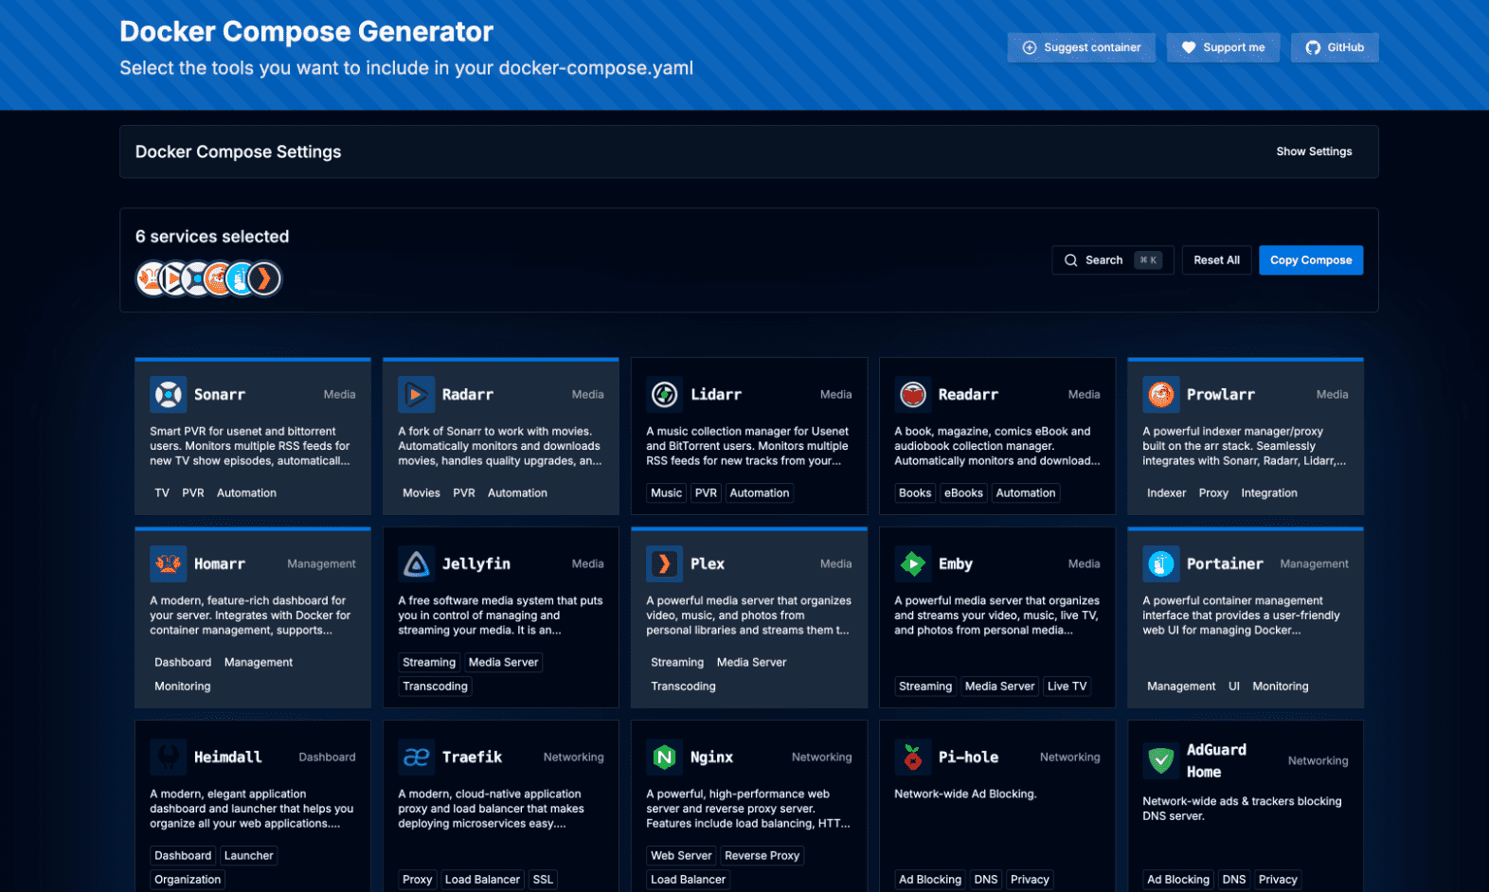Click the DNS tag on AdGuard Home

(1234, 880)
